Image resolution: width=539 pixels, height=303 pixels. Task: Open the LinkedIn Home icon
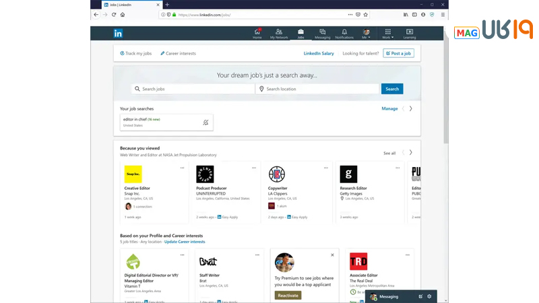pyautogui.click(x=257, y=34)
